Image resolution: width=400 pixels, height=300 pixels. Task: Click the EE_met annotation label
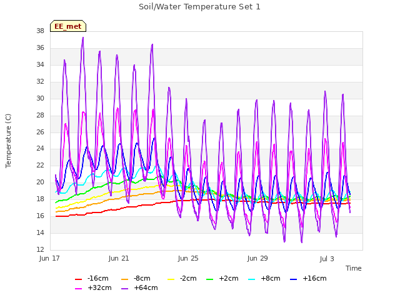pyautogui.click(x=68, y=26)
